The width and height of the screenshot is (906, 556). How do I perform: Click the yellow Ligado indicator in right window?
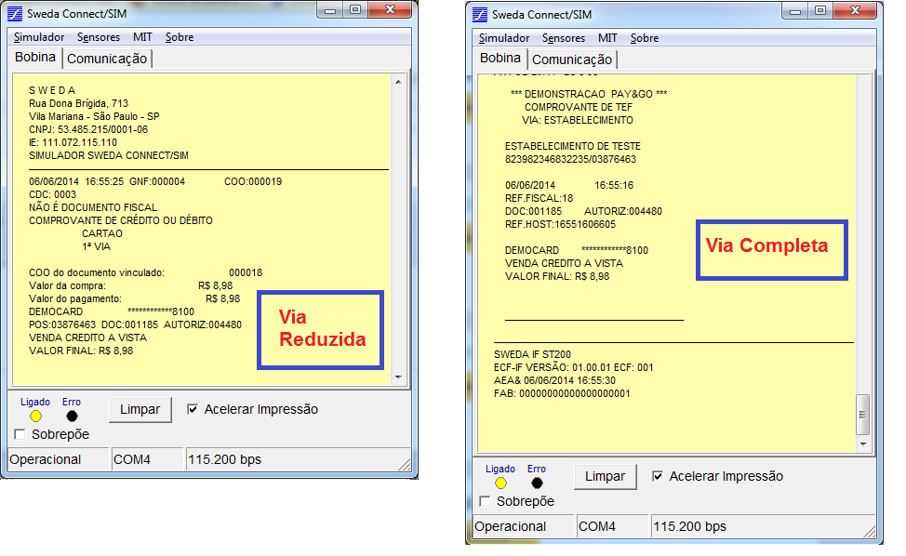tap(501, 483)
